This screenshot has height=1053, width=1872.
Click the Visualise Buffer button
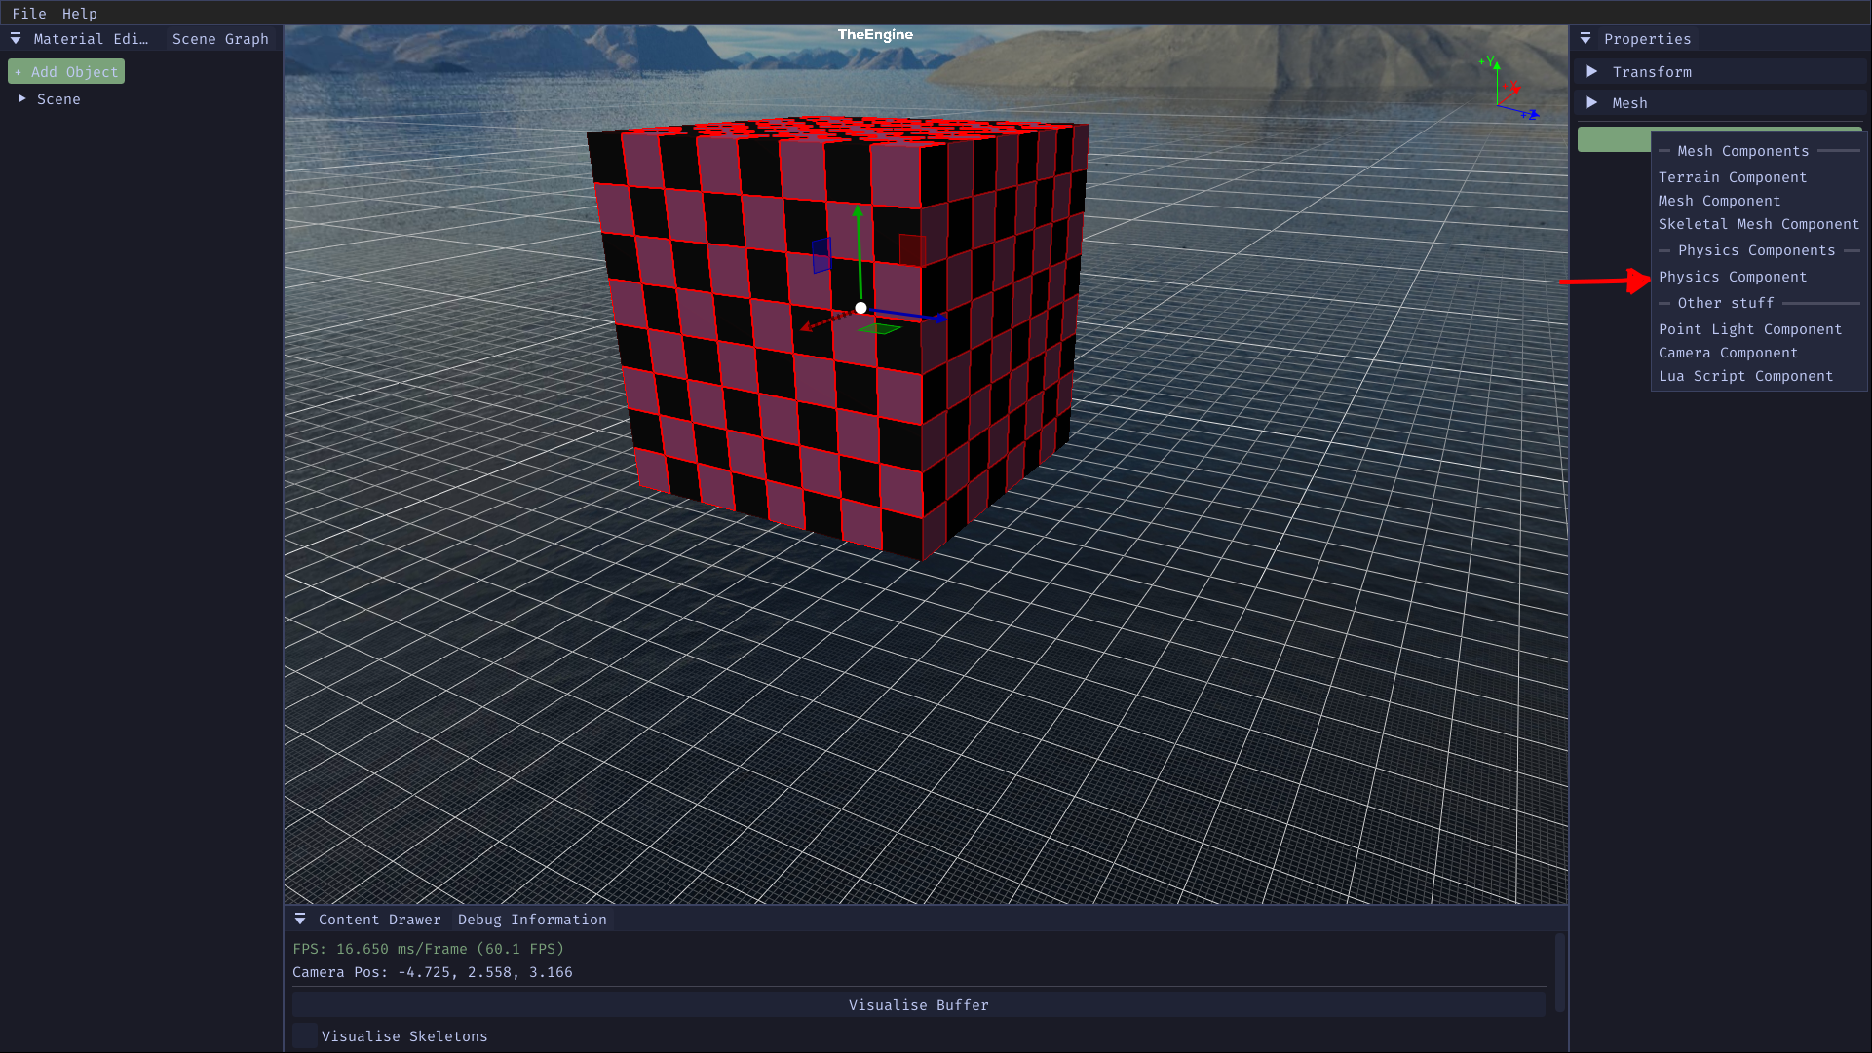click(919, 1005)
